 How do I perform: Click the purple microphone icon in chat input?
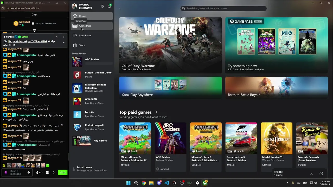[x=6, y=172]
